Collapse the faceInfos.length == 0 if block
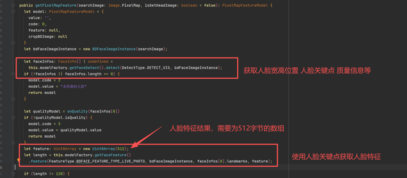The height and width of the screenshot is (178, 407). (13, 74)
